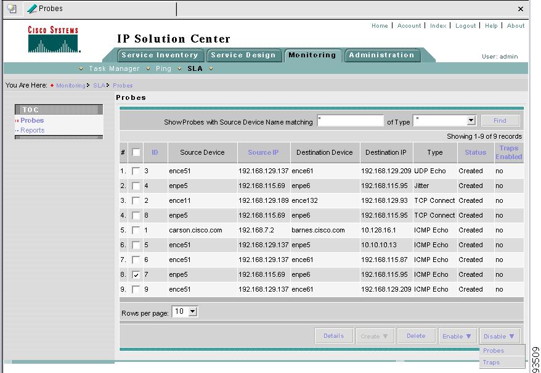The width and height of the screenshot is (541, 373).
Task: Open Reports in the TOC panel
Action: pos(33,130)
